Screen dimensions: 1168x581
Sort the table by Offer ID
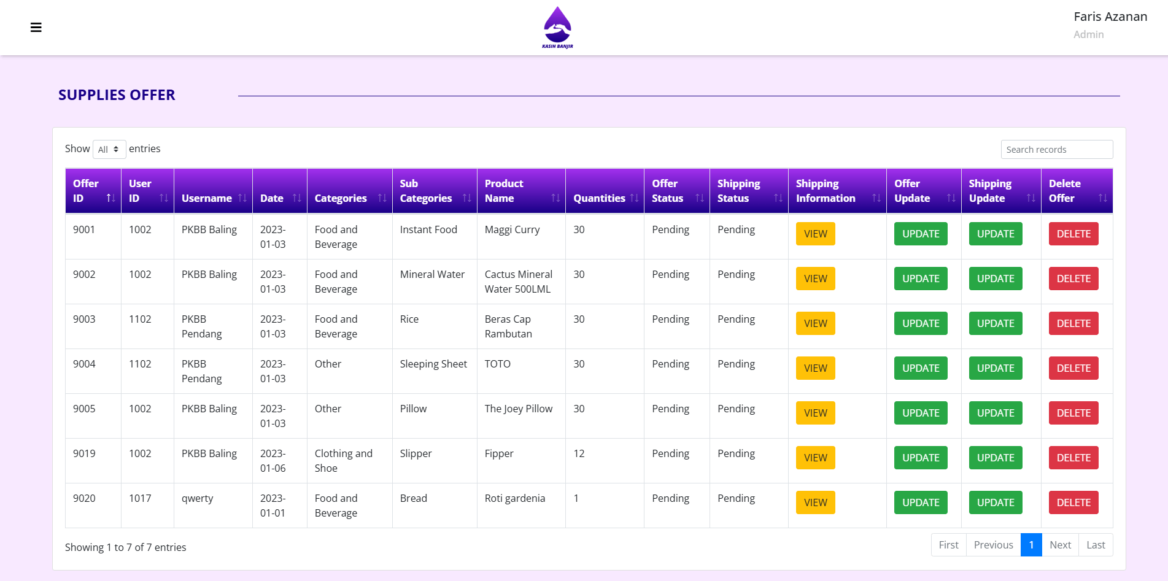pyautogui.click(x=92, y=191)
